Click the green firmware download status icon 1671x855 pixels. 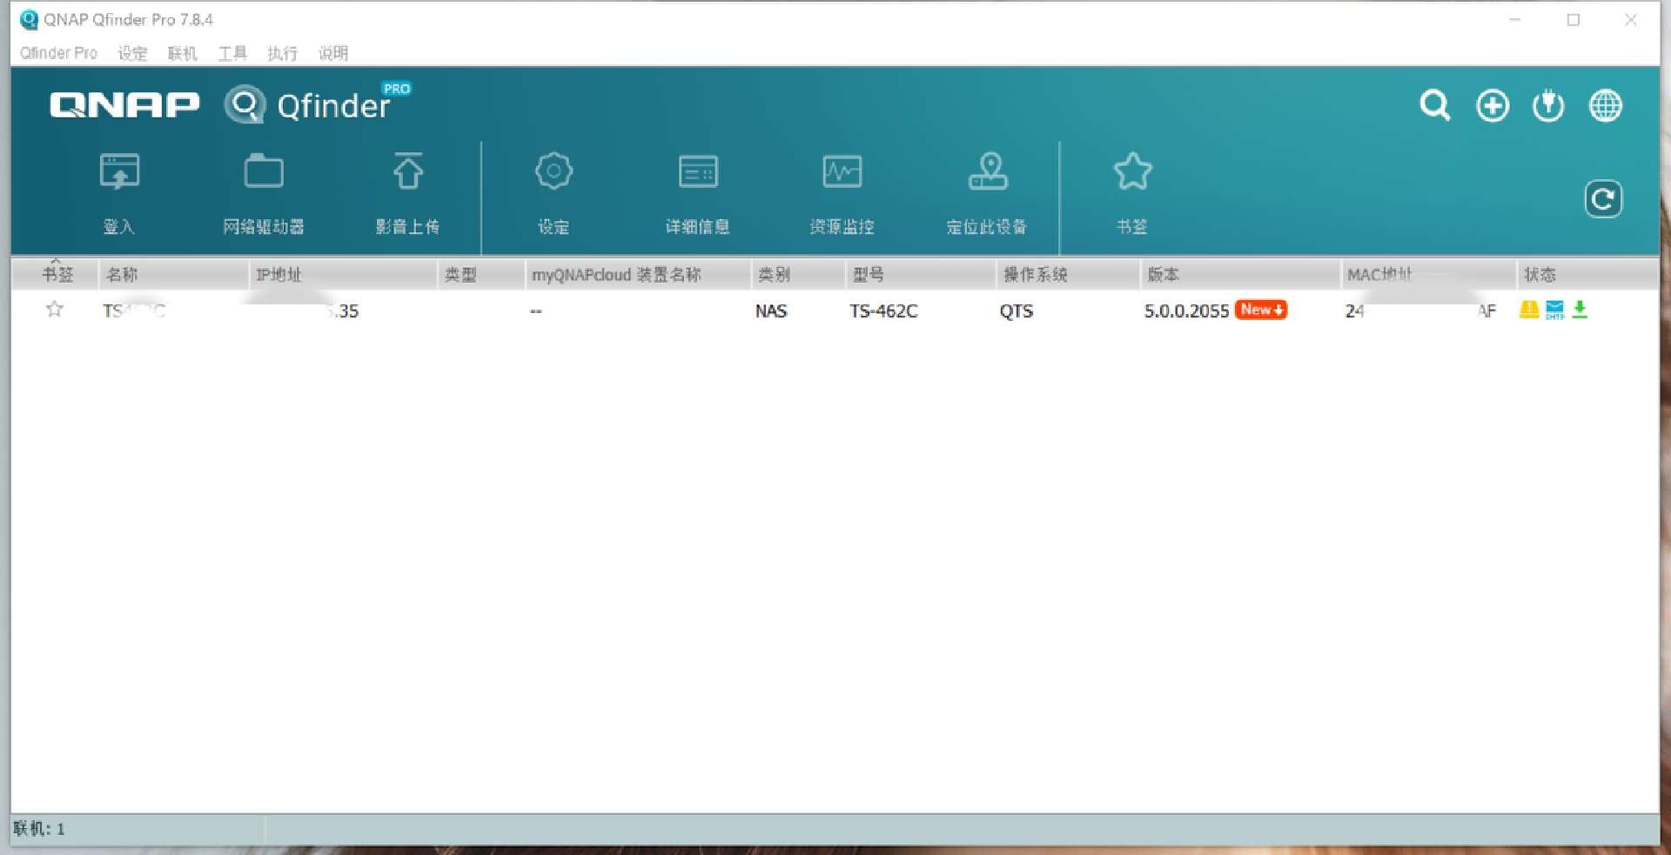tap(1580, 310)
